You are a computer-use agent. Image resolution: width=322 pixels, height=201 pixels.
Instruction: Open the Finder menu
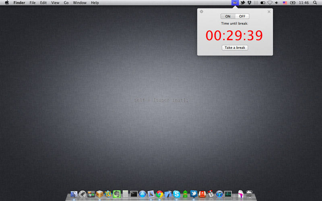click(19, 3)
